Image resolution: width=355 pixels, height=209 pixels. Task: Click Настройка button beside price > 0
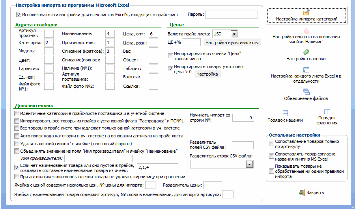coord(207,74)
